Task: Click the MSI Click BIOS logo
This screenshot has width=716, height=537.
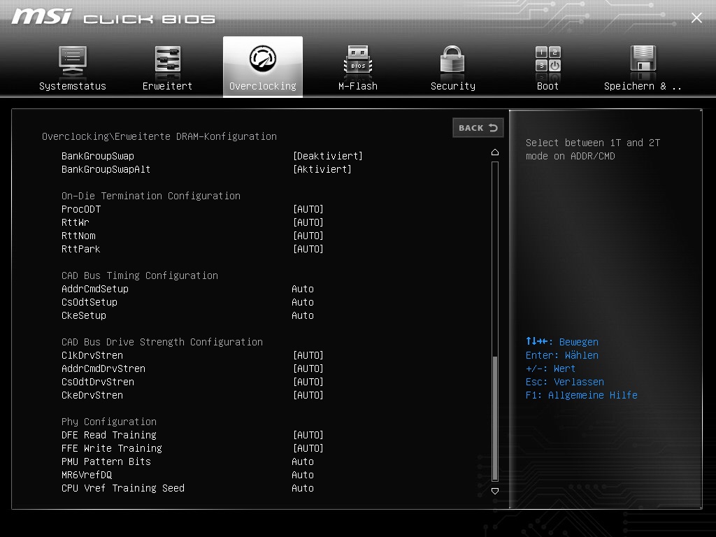Action: (113, 17)
